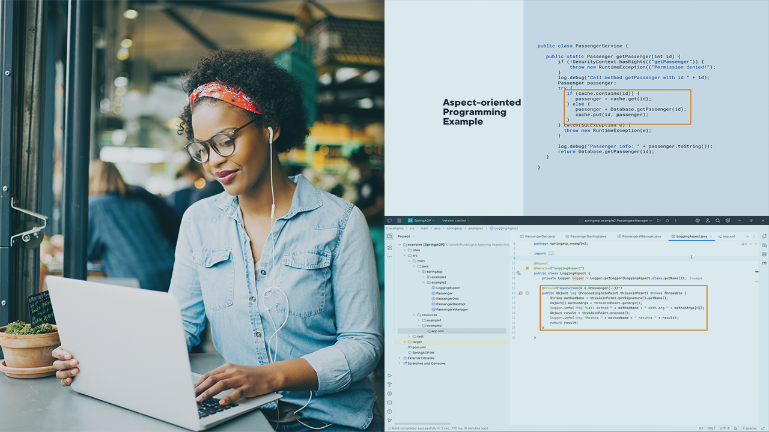Open IDE Settings via the gear icon
Screen dimensions: 769x432
pos(728,220)
